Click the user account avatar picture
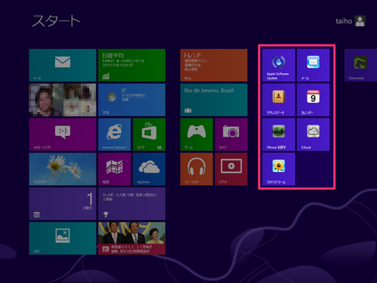The width and height of the screenshot is (377, 283). [360, 21]
